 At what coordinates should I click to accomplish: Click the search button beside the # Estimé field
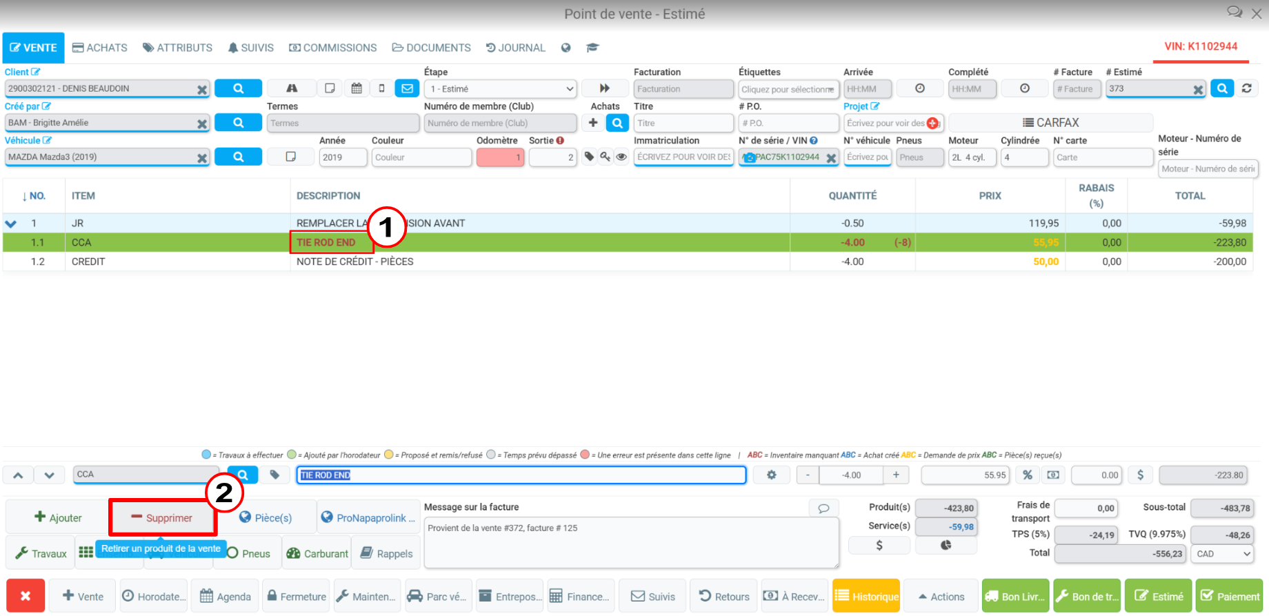(x=1222, y=88)
